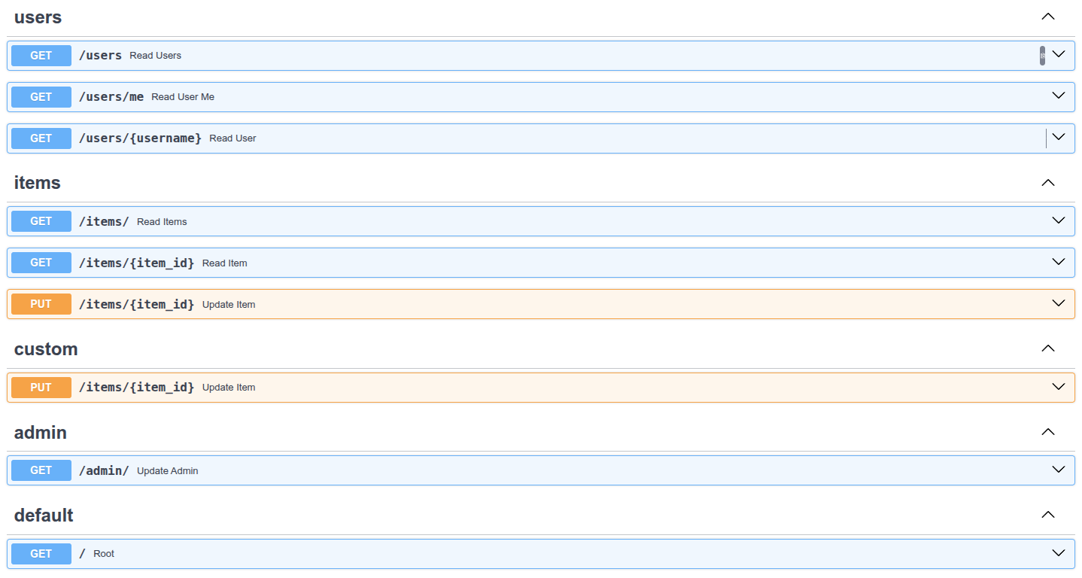This screenshot has width=1082, height=578.
Task: Open the admin tag heading
Action: point(41,433)
